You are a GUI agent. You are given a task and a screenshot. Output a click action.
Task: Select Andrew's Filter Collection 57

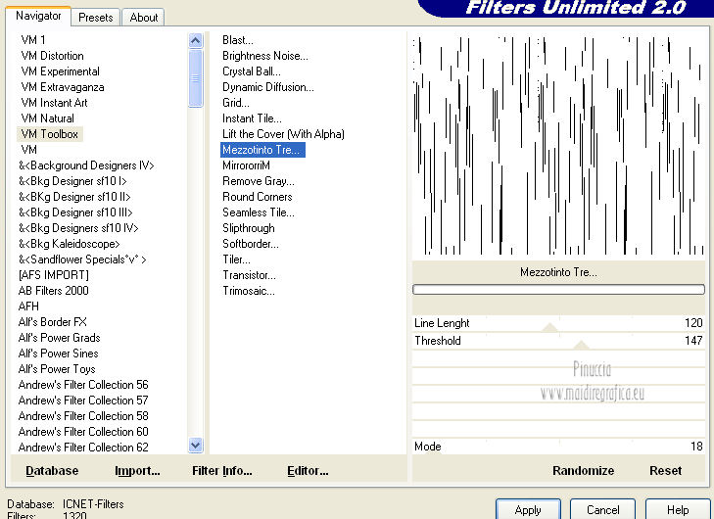pyautogui.click(x=83, y=401)
